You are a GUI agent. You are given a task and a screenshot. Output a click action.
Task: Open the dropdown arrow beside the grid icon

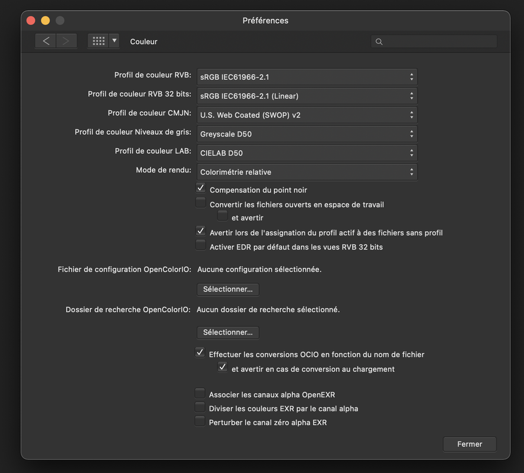(x=114, y=41)
